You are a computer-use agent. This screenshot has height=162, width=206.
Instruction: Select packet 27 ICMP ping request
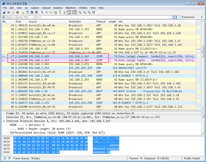coord(99,56)
